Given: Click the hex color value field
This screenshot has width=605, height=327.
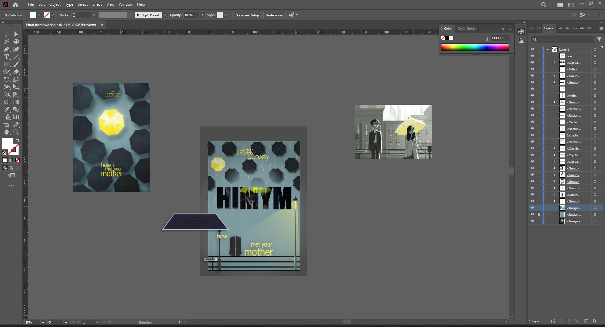Looking at the screenshot, I should pyautogui.click(x=499, y=38).
